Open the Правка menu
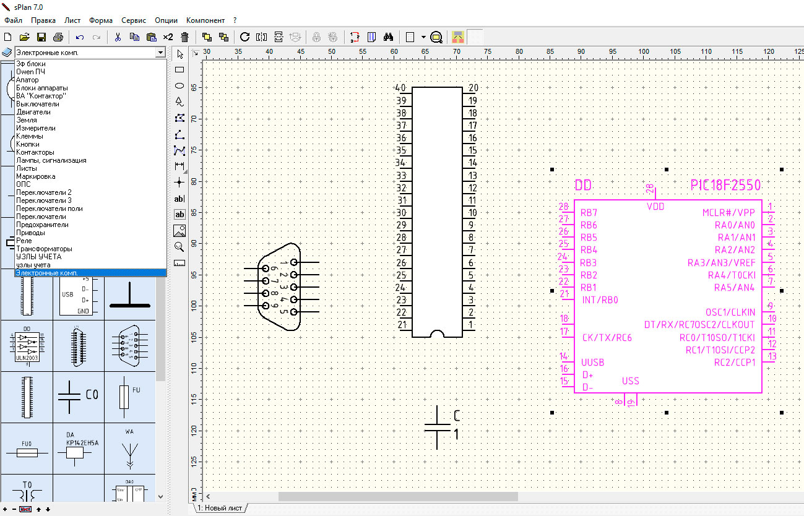 tap(43, 20)
